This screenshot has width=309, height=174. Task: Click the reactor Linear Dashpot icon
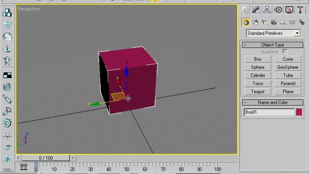(7, 99)
